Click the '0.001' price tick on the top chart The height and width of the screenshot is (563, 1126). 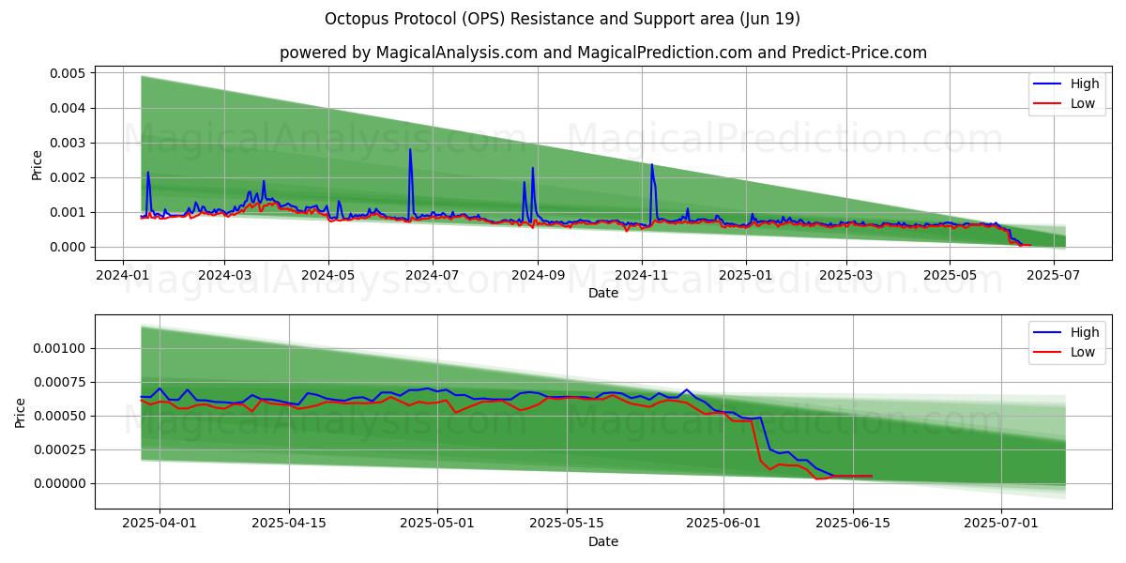click(x=68, y=212)
